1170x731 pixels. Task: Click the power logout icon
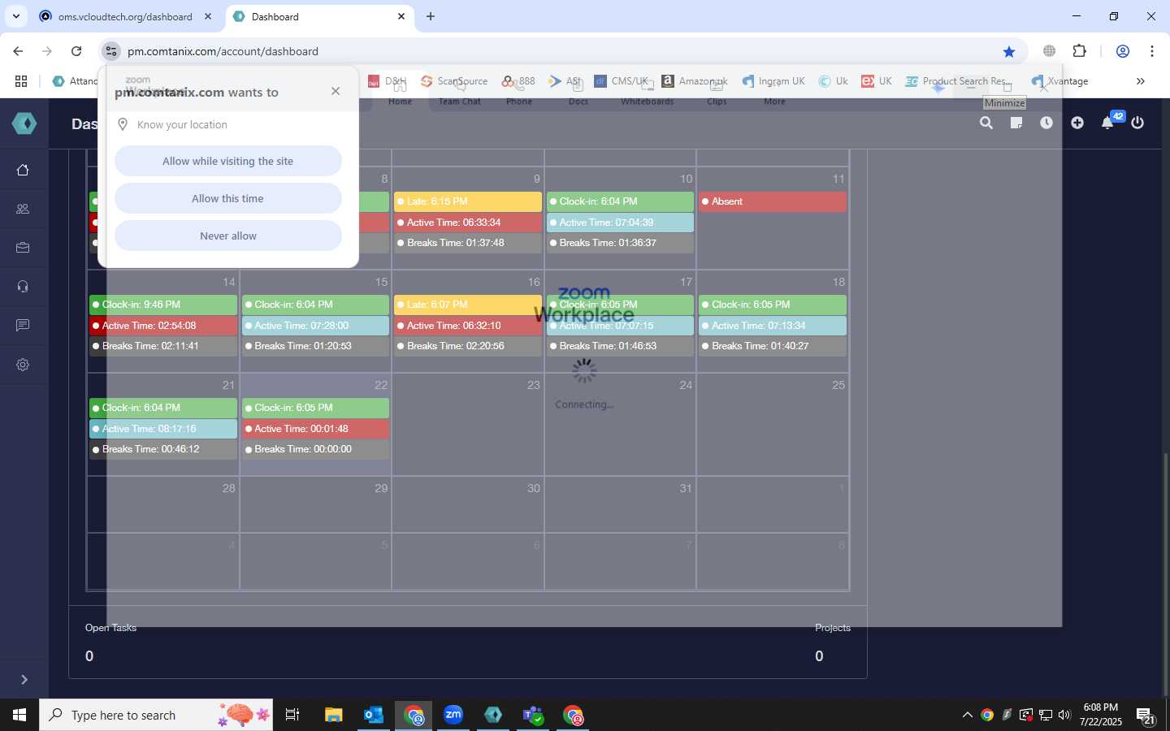1137,123
